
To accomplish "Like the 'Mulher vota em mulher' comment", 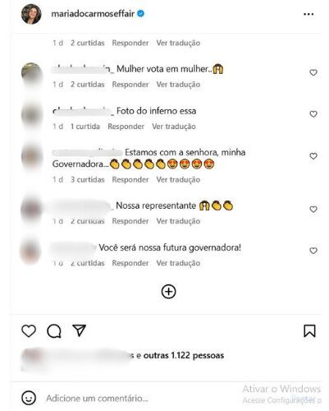I will tap(313, 72).
